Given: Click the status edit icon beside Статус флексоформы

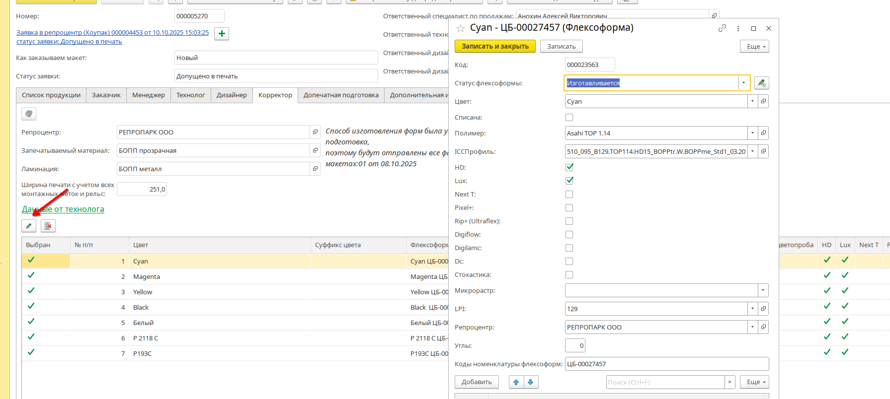Looking at the screenshot, I should 761,83.
